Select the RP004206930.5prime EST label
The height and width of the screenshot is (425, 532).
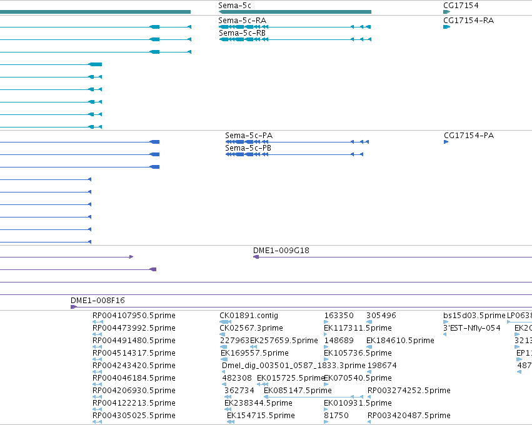pos(134,391)
